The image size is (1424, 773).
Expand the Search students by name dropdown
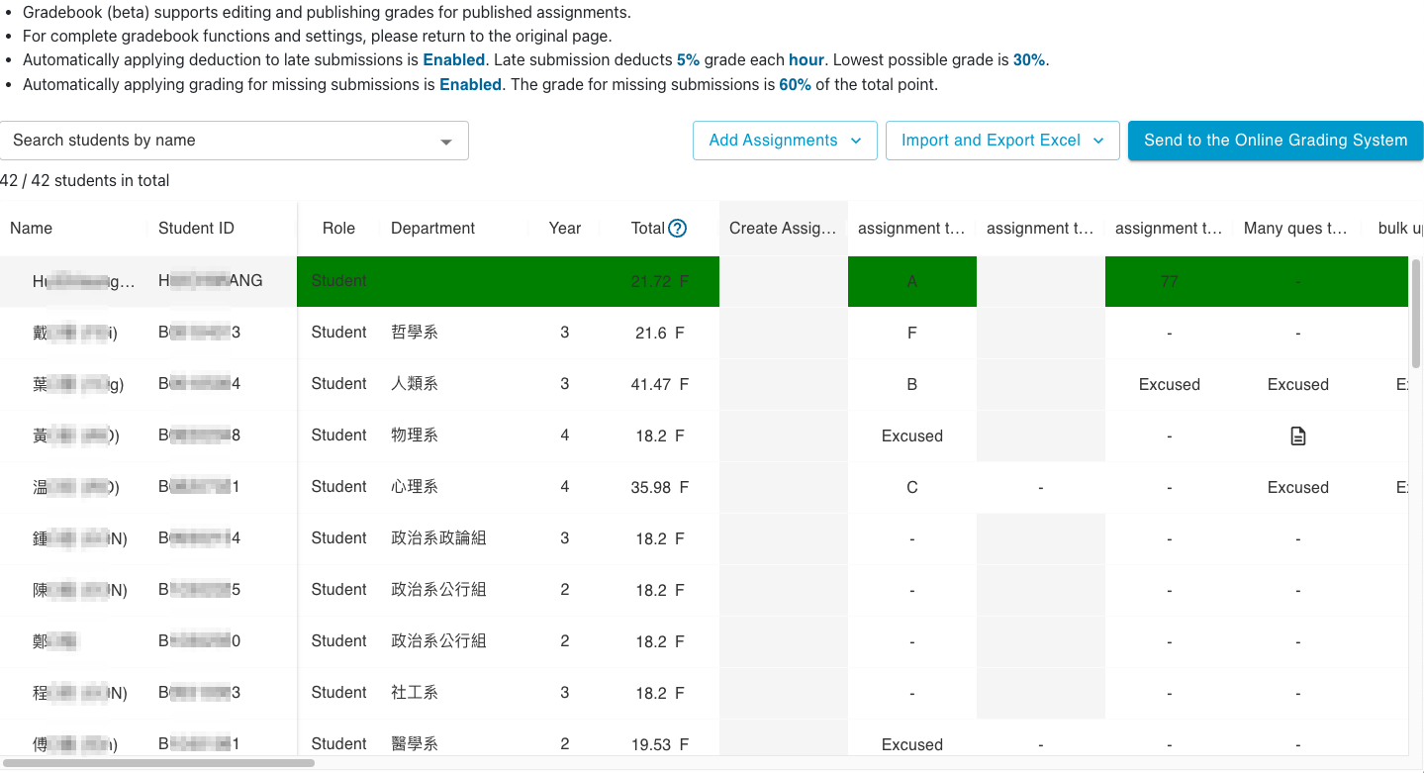[x=446, y=142]
